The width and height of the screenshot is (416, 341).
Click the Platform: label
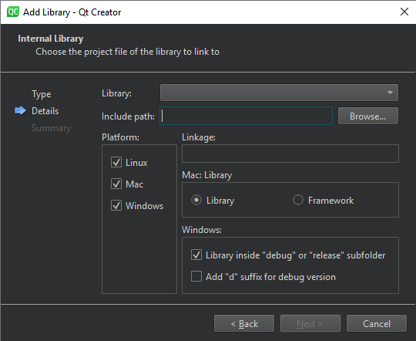tap(120, 137)
